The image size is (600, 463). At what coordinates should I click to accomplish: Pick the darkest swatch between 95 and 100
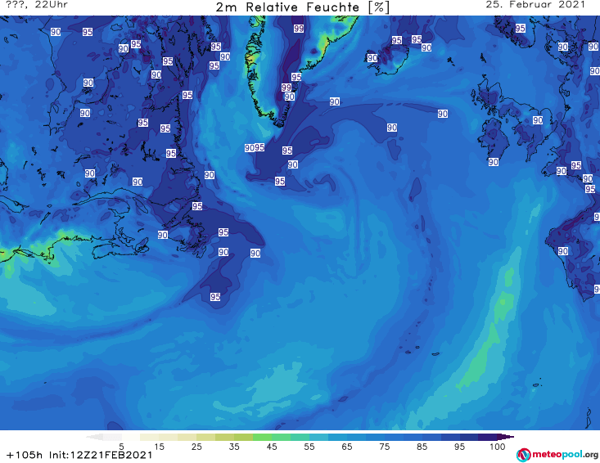488,437
